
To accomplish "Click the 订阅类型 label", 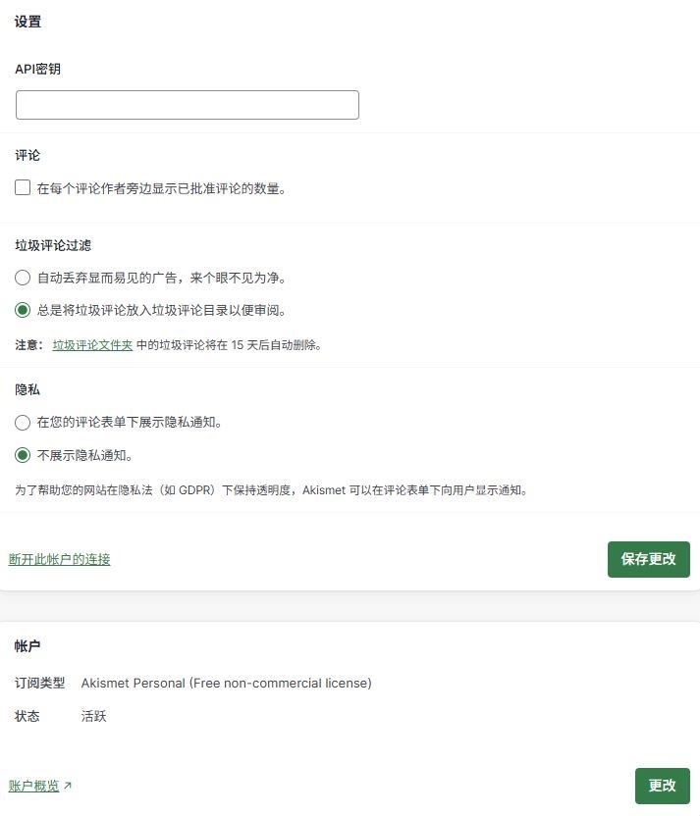I will tap(39, 684).
